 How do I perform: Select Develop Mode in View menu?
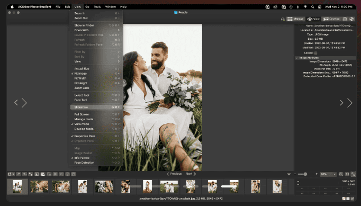[96, 129]
